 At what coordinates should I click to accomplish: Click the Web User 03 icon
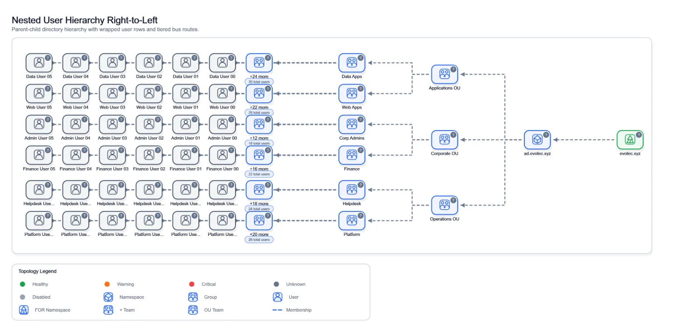tap(112, 93)
